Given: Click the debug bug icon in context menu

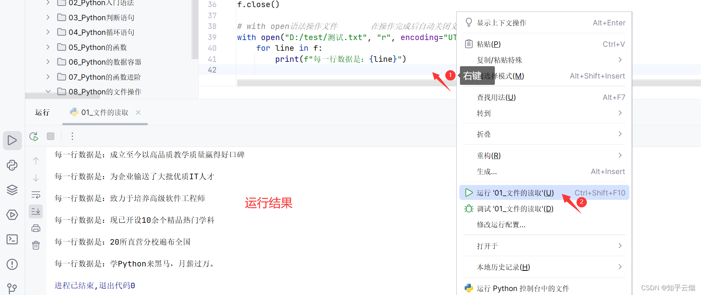Looking at the screenshot, I should point(469,209).
